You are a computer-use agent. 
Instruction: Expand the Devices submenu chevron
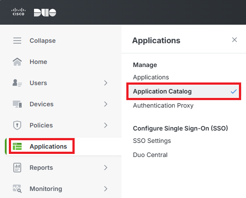point(106,104)
